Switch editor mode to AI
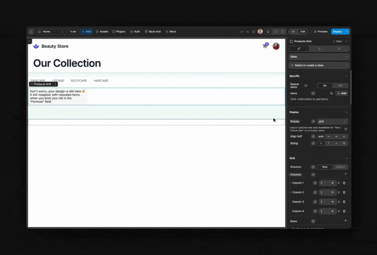Screen dimensions: 377x255 pos(293,32)
